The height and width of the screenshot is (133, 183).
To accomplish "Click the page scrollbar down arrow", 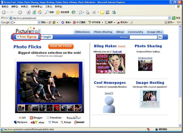I will click(180, 126).
